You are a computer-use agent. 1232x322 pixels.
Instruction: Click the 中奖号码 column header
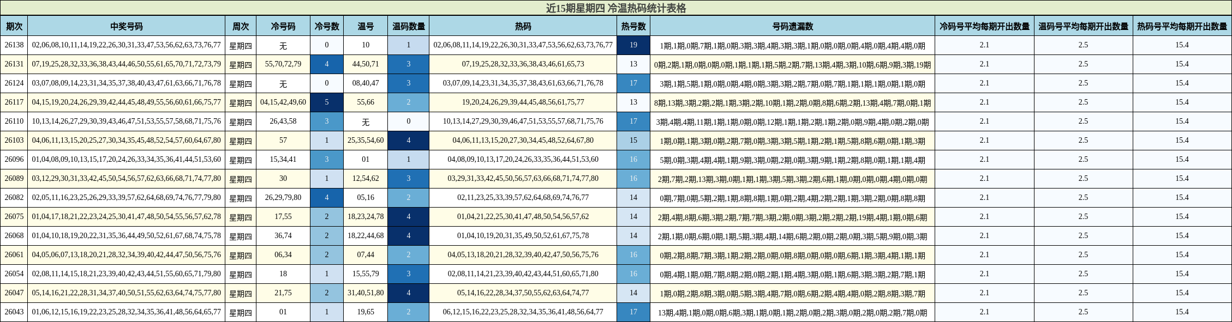[x=126, y=26]
